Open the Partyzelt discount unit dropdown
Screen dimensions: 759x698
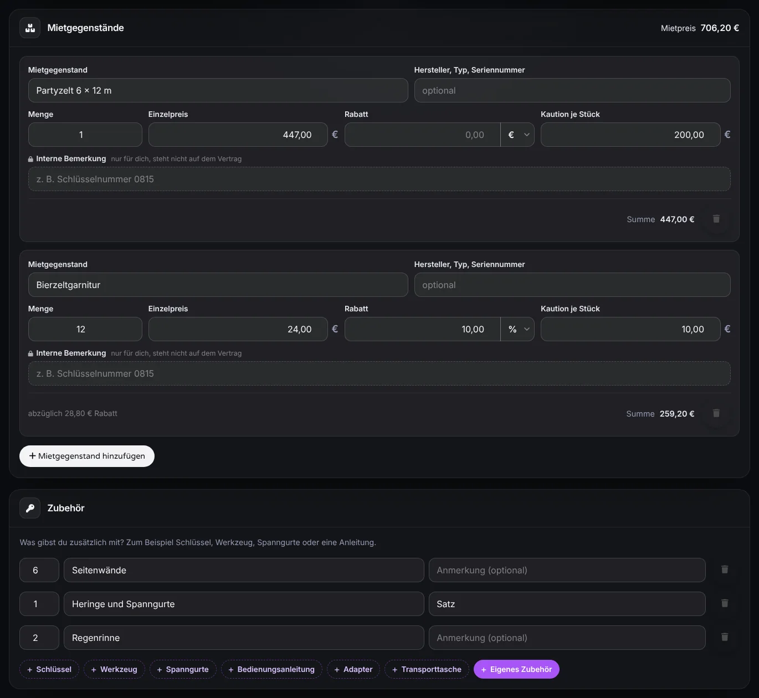[517, 135]
